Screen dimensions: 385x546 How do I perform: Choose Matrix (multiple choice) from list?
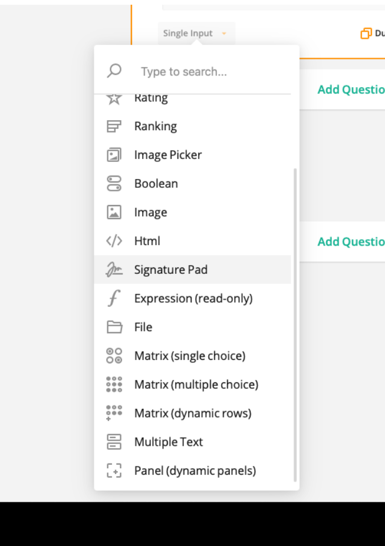(x=192, y=385)
